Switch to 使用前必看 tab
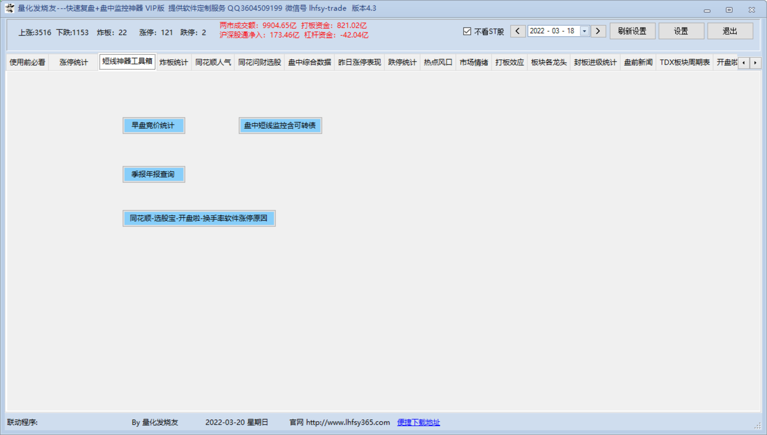Screen dimensions: 767x435 point(27,62)
